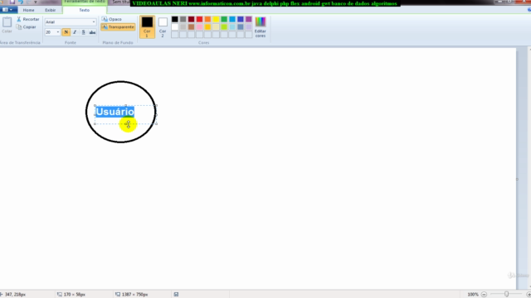This screenshot has height=298, width=531.
Task: Toggle underline (S) formatting
Action: 83,32
